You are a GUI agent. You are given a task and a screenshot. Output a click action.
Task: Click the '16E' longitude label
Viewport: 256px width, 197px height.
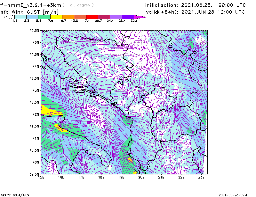pos(61,177)
